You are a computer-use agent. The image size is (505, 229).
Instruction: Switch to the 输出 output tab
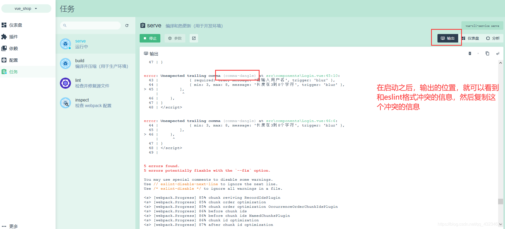(448, 38)
